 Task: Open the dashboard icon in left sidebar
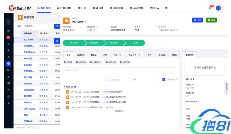click(8, 31)
